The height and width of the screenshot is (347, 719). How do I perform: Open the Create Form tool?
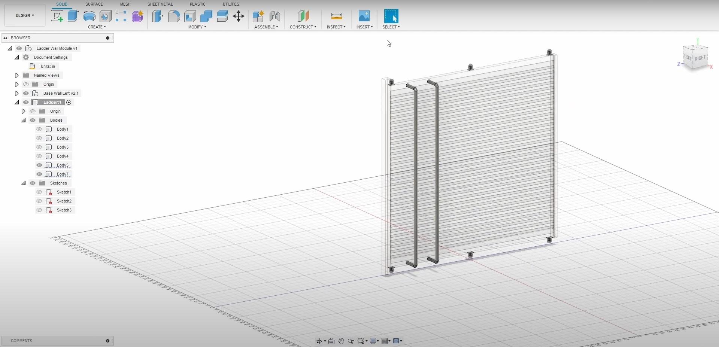click(x=137, y=16)
